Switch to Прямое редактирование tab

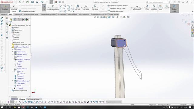(x=48, y=14)
